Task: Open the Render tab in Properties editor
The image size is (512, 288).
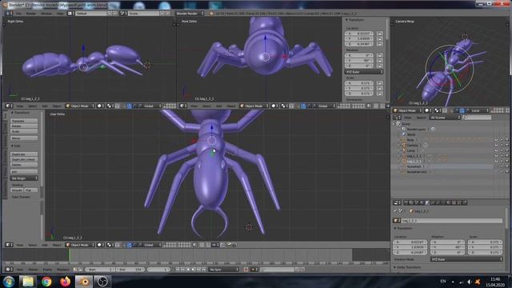Action: click(406, 202)
